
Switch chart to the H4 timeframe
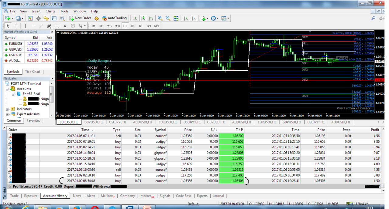coord(133,26)
